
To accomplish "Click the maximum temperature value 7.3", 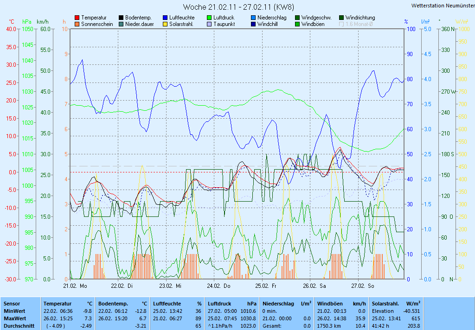I will [x=88, y=318].
